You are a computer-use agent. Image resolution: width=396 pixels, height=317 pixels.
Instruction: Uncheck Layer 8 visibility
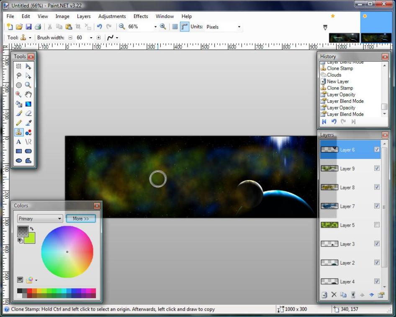pos(377,187)
